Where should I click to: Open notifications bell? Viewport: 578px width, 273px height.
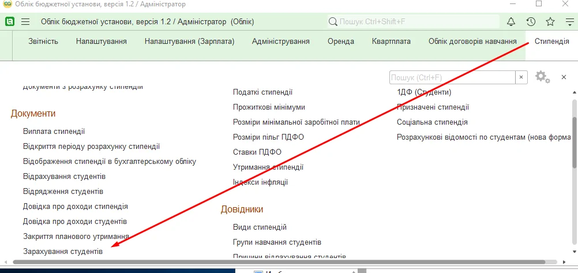[511, 22]
